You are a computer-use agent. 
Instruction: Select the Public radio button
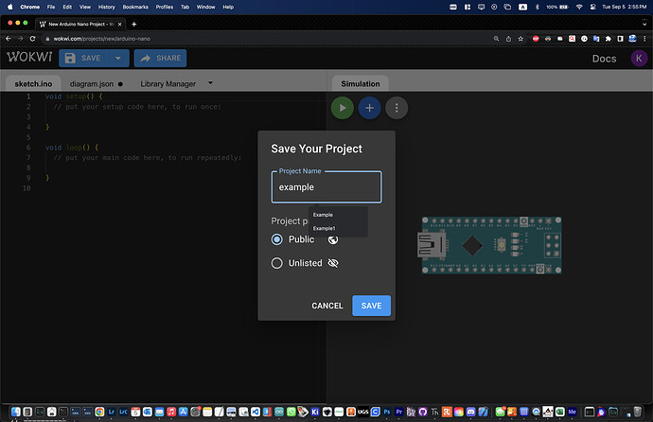point(277,239)
